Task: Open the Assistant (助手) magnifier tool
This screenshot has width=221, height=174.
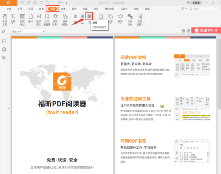Action: click(110, 16)
